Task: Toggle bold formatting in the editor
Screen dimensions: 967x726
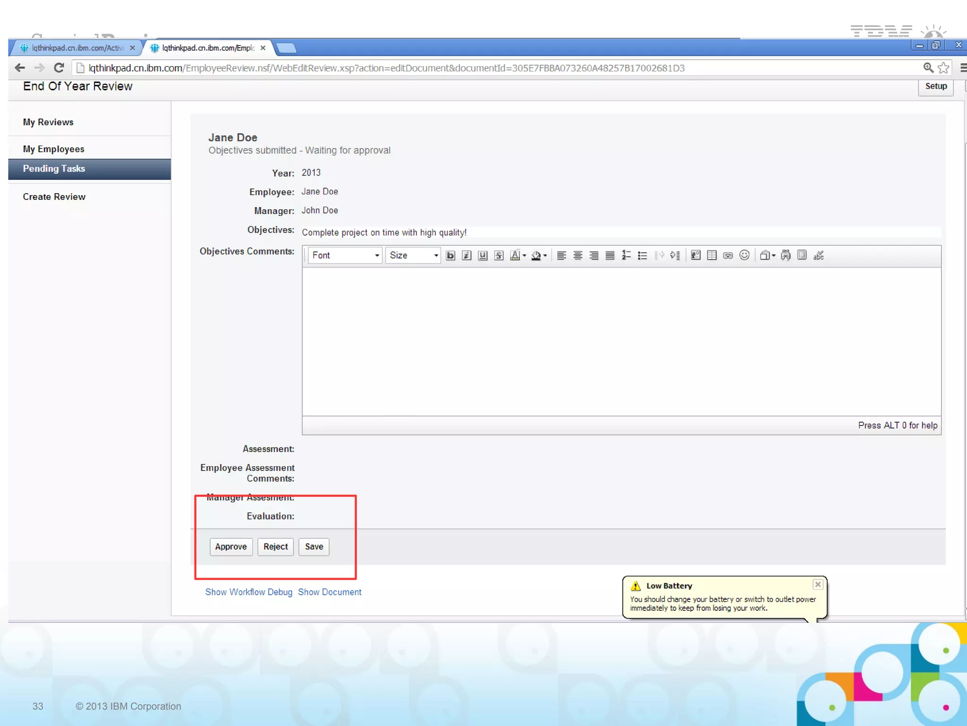Action: 450,256
